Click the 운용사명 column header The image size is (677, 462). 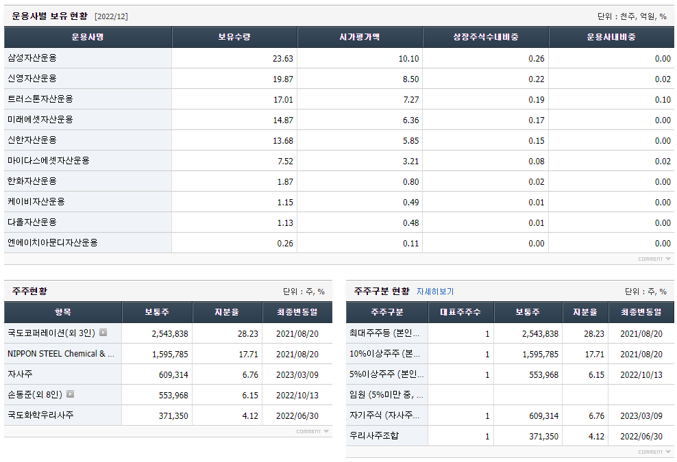[88, 37]
